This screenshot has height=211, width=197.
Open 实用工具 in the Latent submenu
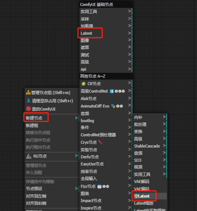pos(150,174)
